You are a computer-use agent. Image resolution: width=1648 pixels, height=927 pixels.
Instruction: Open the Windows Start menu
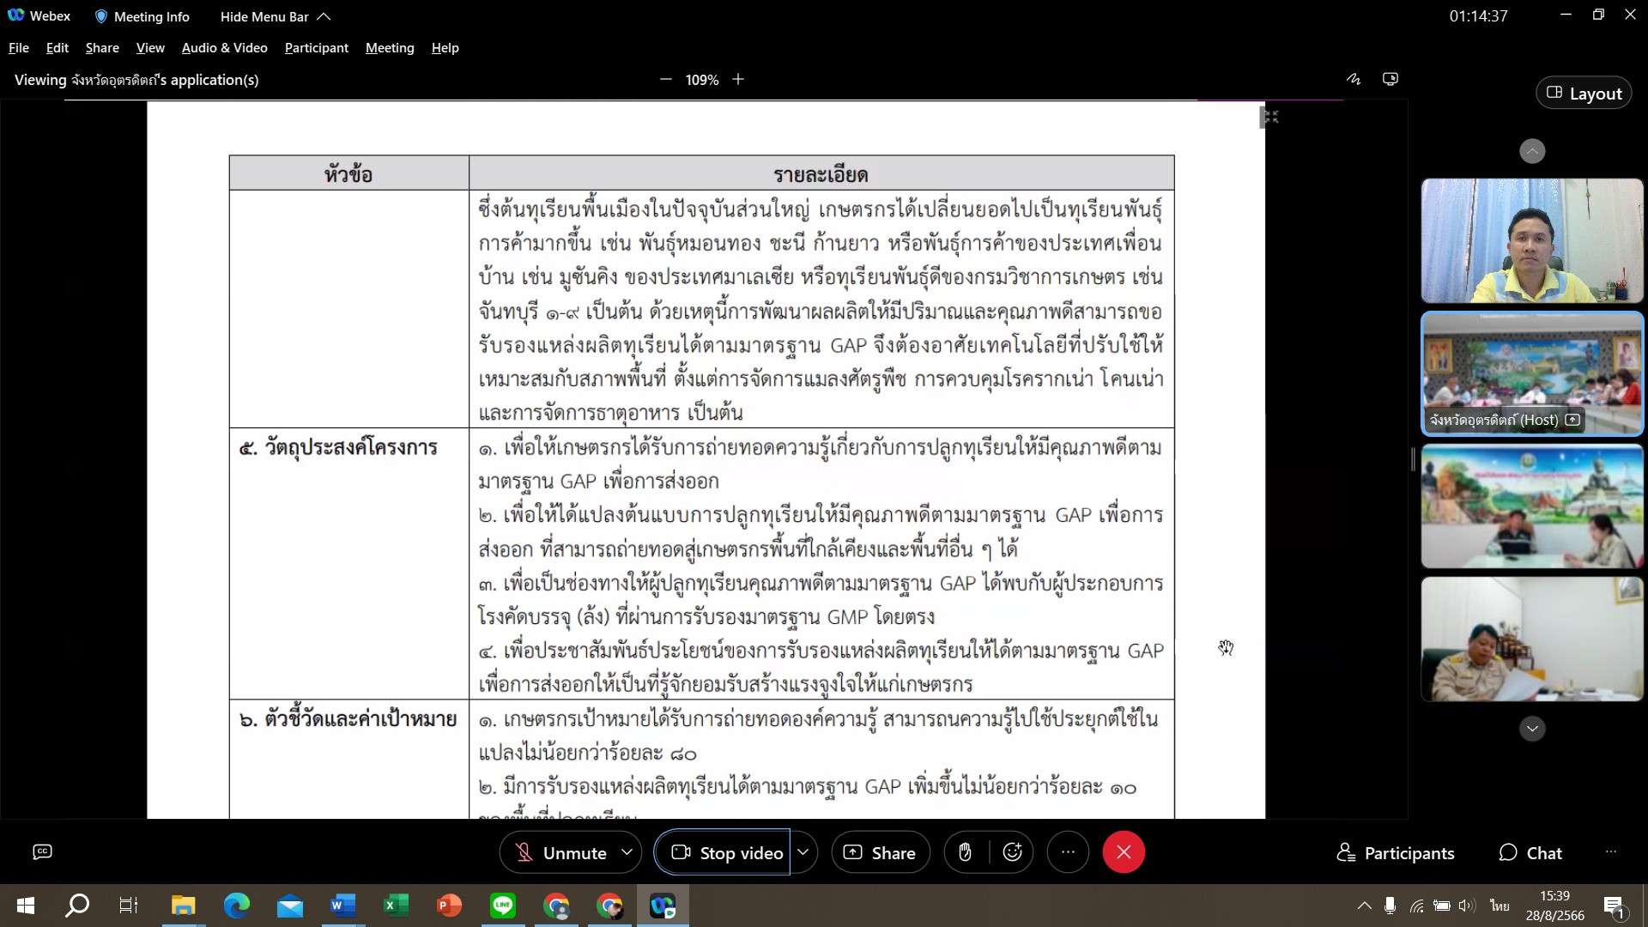click(x=25, y=906)
